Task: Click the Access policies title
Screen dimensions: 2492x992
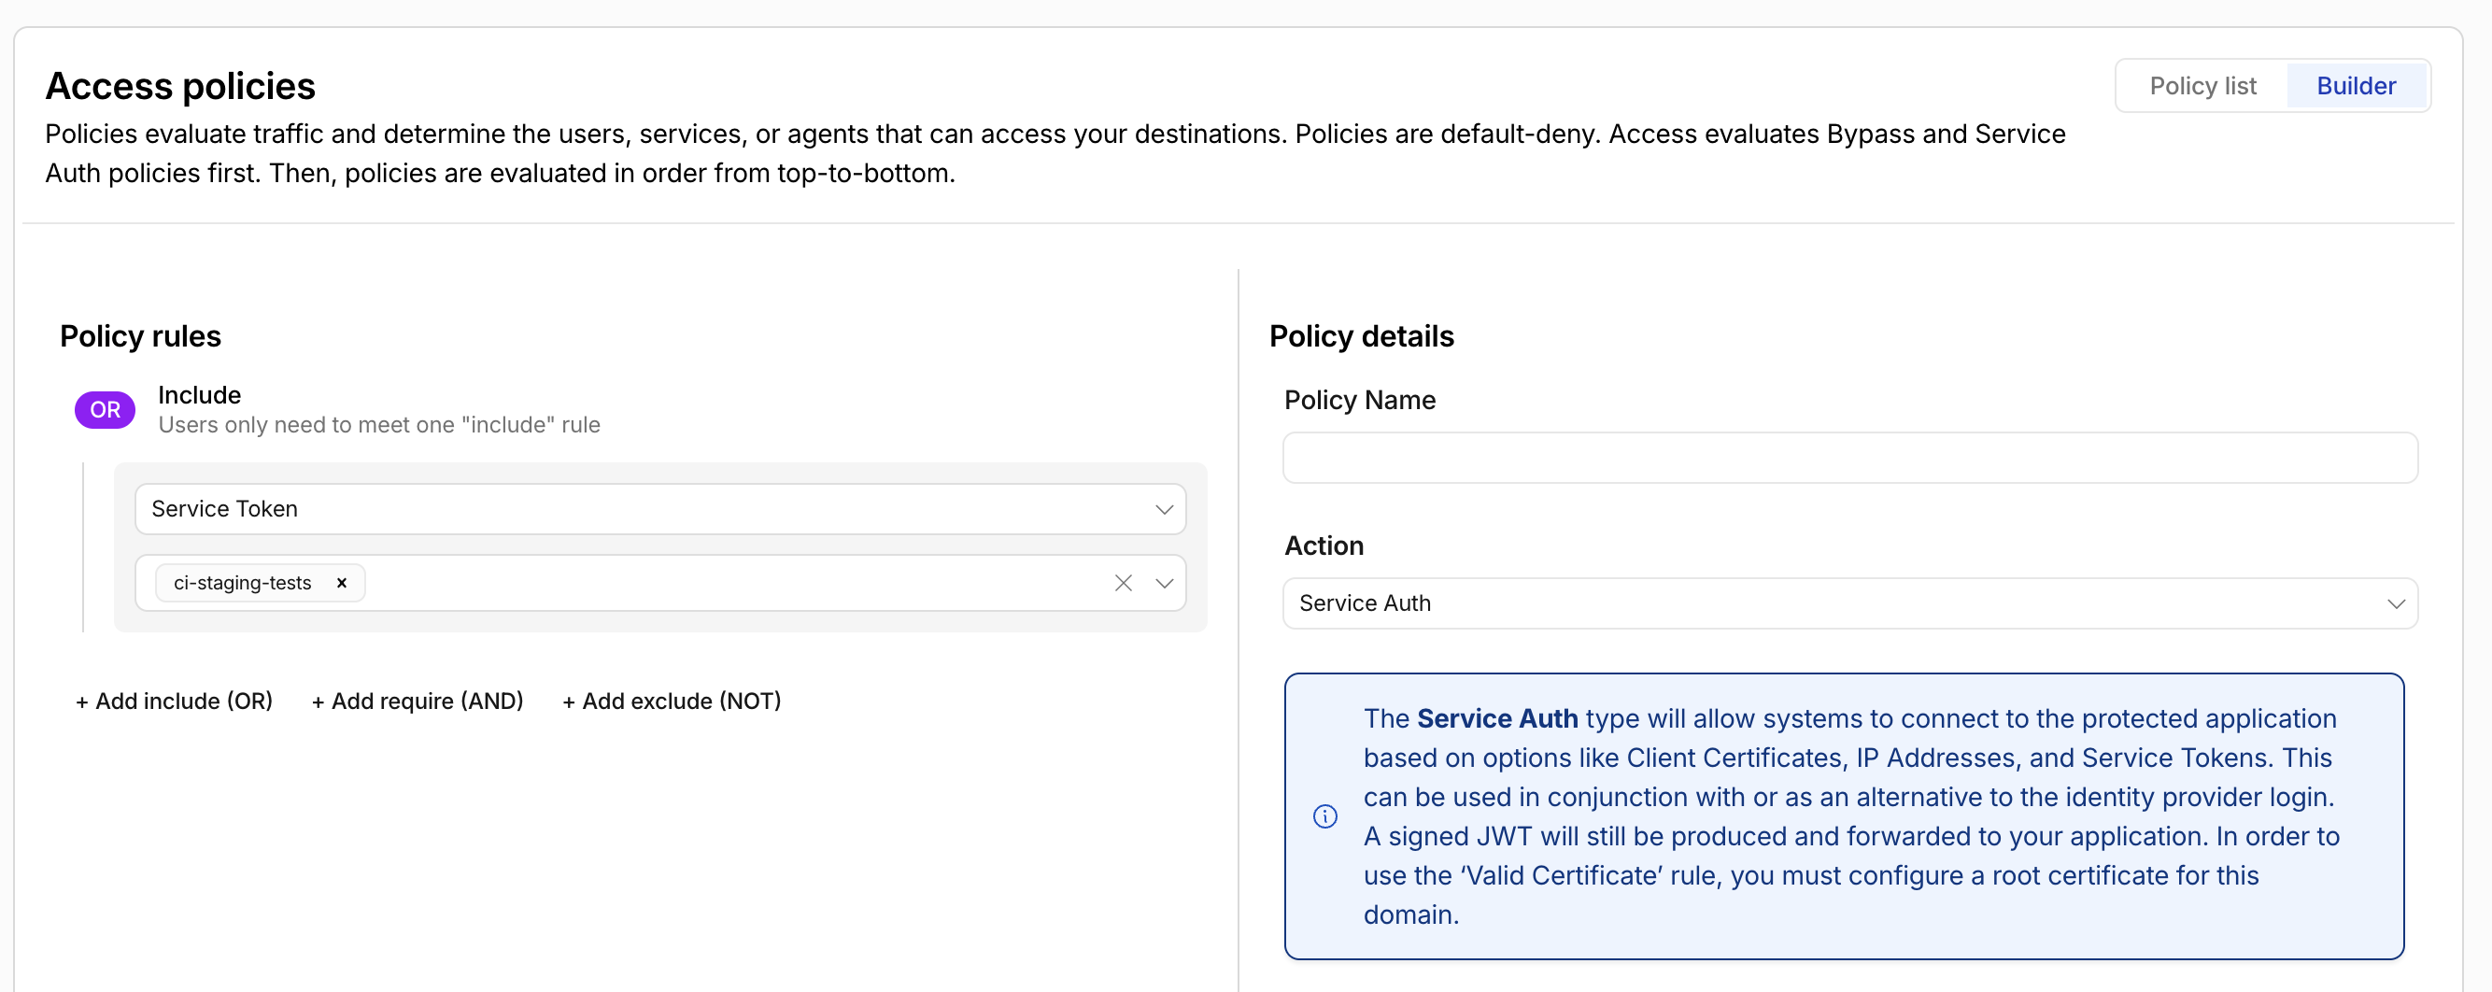Action: pyautogui.click(x=180, y=86)
